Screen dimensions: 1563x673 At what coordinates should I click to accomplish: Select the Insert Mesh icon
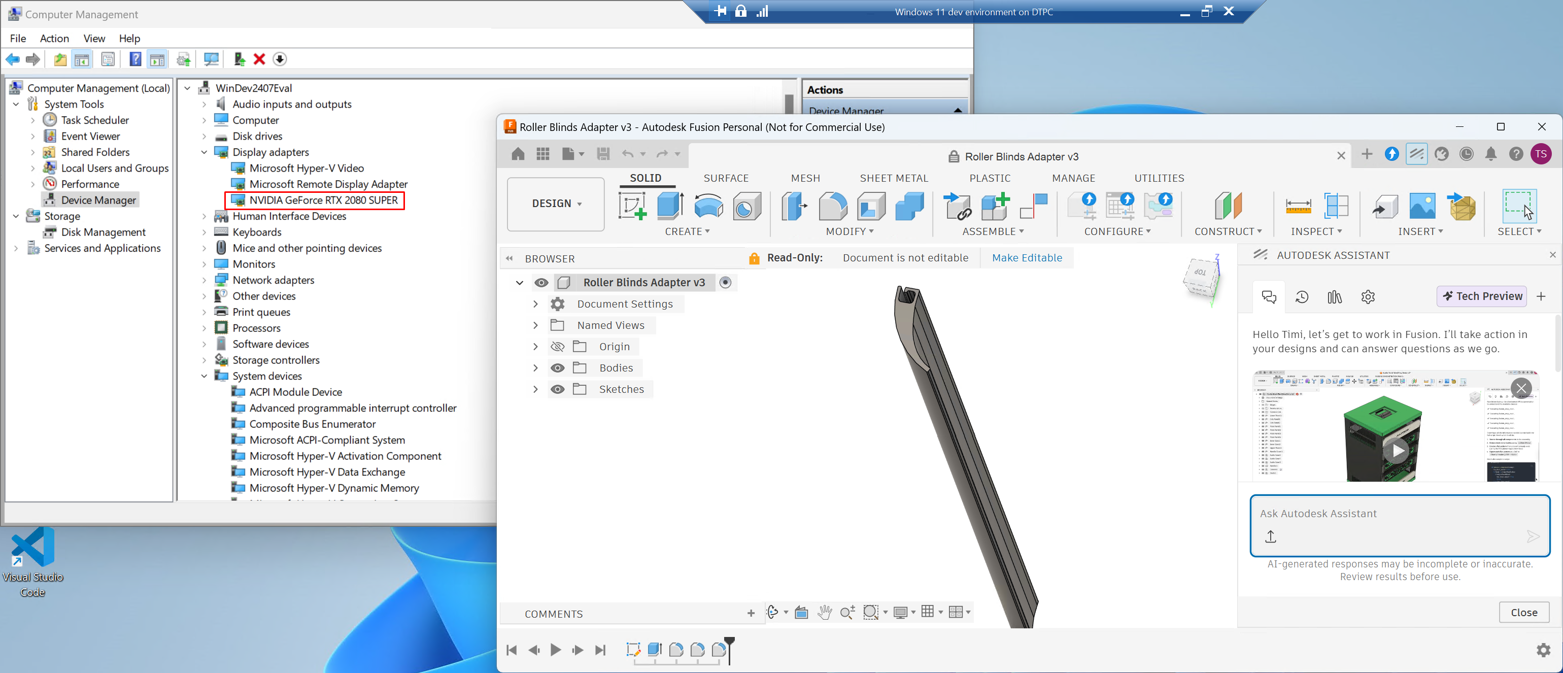[x=1462, y=207]
